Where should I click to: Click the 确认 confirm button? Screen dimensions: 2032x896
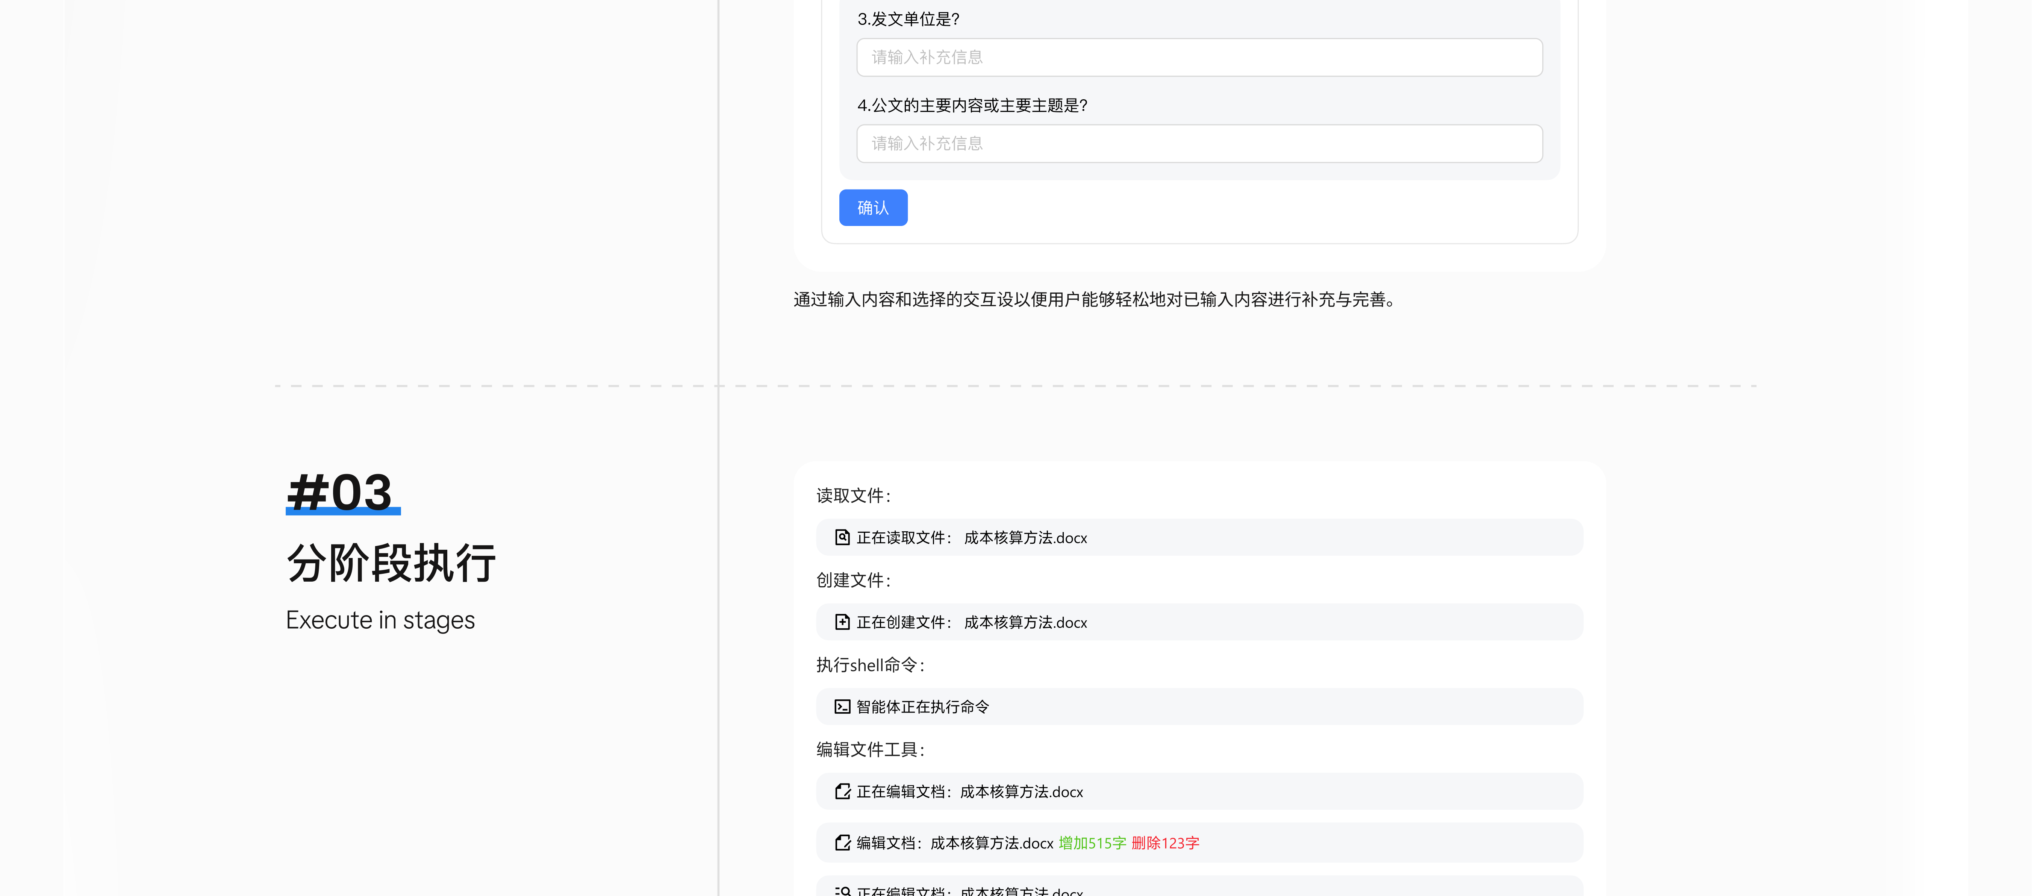(872, 208)
